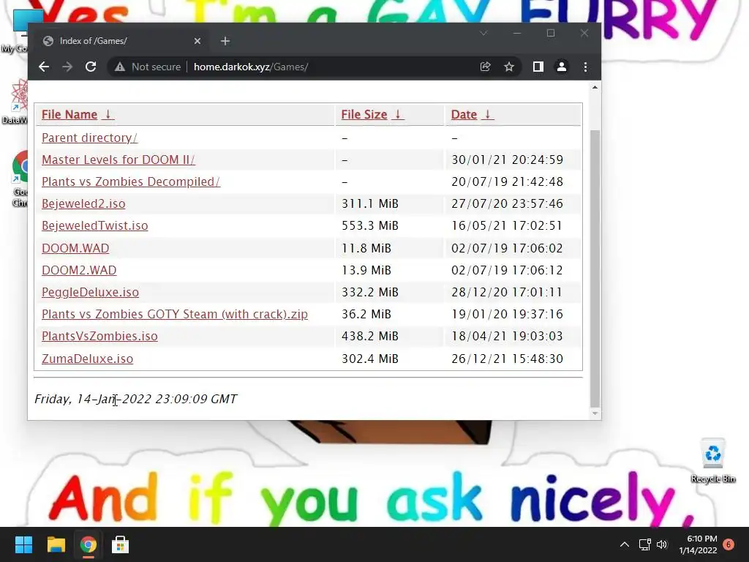
Task: Click the Chrome taskbar icon
Action: point(89,544)
